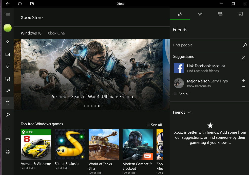249x175 pixels.
Task: Click the refresh icon in title bar
Action: [x=20, y=4]
